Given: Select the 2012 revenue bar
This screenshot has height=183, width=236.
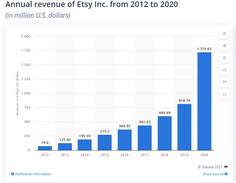Looking at the screenshot, I should pyautogui.click(x=45, y=148).
